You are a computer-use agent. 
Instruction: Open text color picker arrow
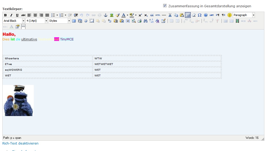(127, 15)
